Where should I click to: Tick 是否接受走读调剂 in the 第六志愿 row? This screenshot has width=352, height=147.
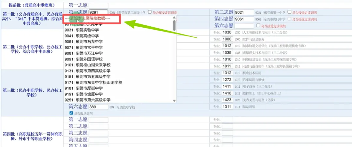click(x=258, y=26)
